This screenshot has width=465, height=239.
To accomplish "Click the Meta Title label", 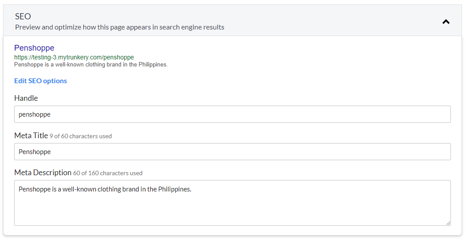I will click(31, 136).
